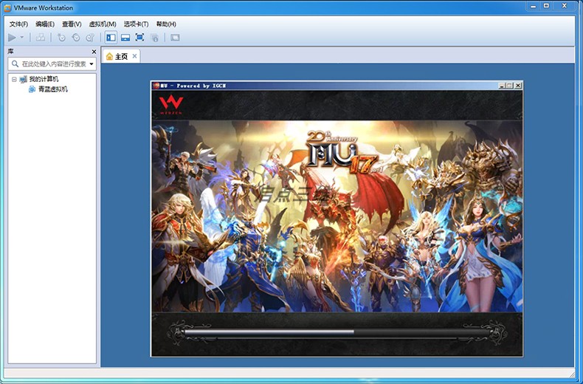Select the 青蓝虚拟机 virtual machine
Image resolution: width=583 pixels, height=384 pixels.
(53, 89)
